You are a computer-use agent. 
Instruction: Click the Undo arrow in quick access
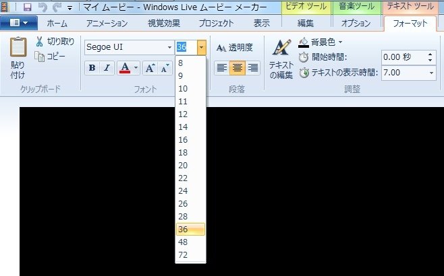click(43, 7)
